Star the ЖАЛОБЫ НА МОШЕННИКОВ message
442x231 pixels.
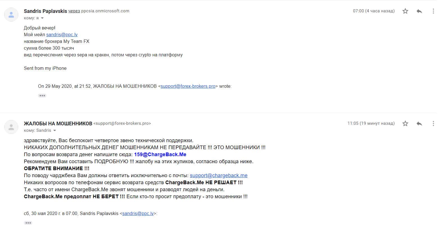(405, 124)
